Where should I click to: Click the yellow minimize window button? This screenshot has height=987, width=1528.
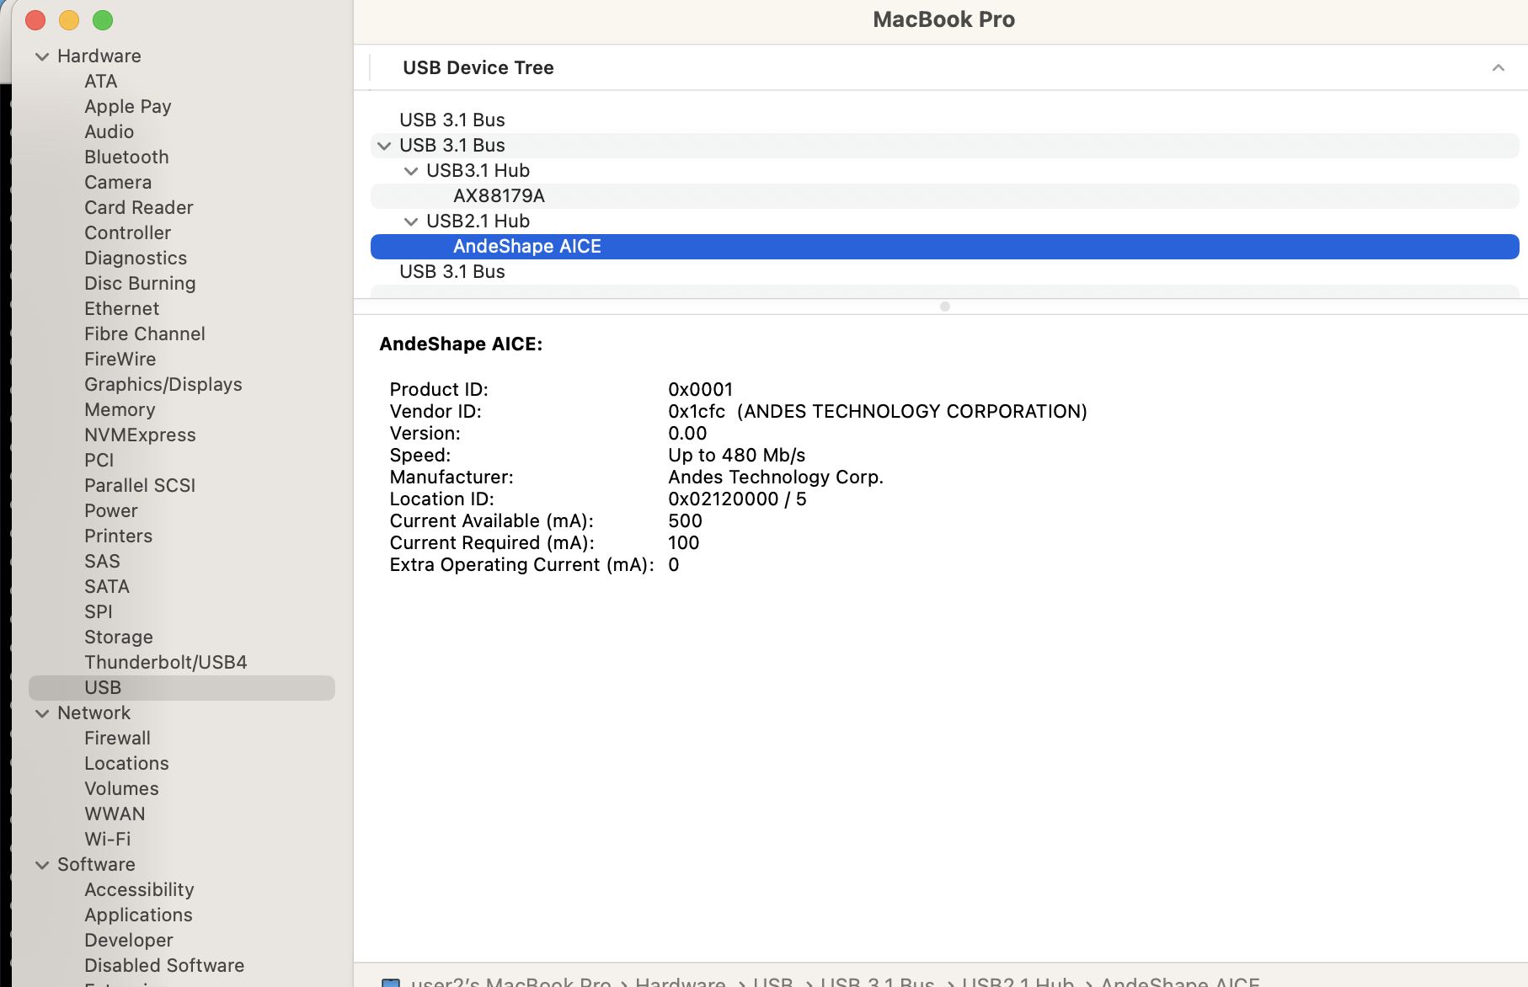(69, 20)
